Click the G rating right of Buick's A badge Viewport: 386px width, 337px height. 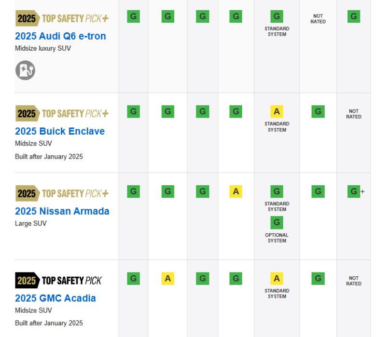coord(318,111)
